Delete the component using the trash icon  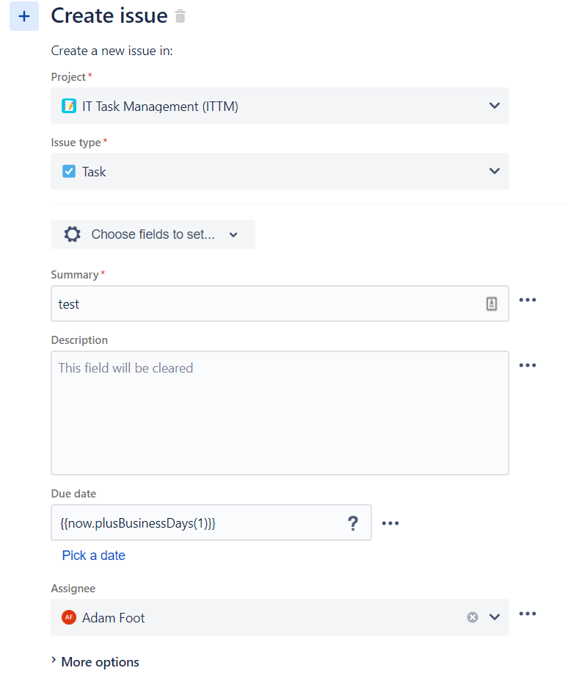pos(181,16)
